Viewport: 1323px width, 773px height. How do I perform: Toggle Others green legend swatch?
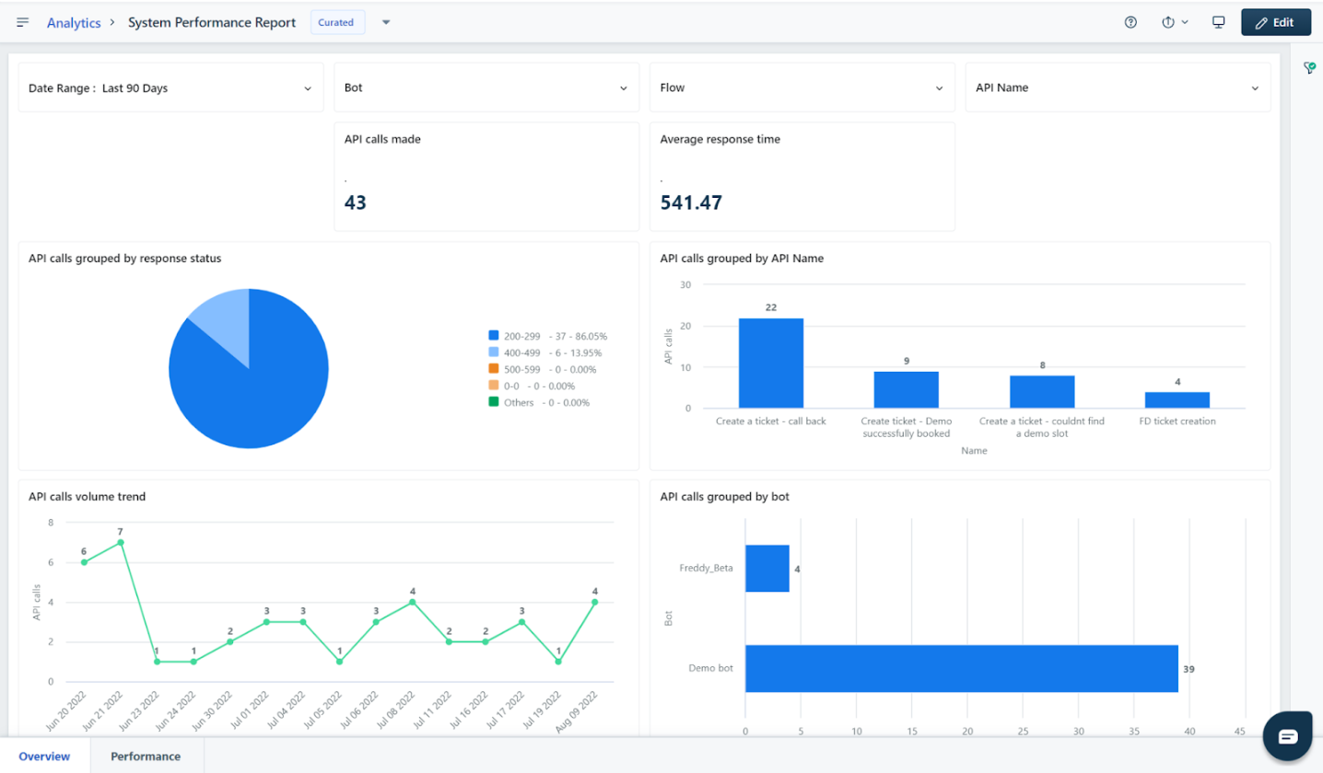(x=493, y=402)
